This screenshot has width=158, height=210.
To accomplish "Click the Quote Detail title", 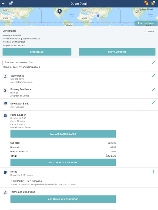I will [x=79, y=4].
